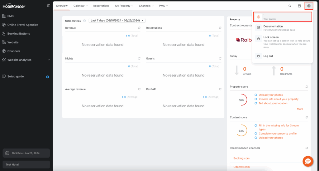Click the More link under Property score
This screenshot has height=171, width=319.
pyautogui.click(x=300, y=109)
